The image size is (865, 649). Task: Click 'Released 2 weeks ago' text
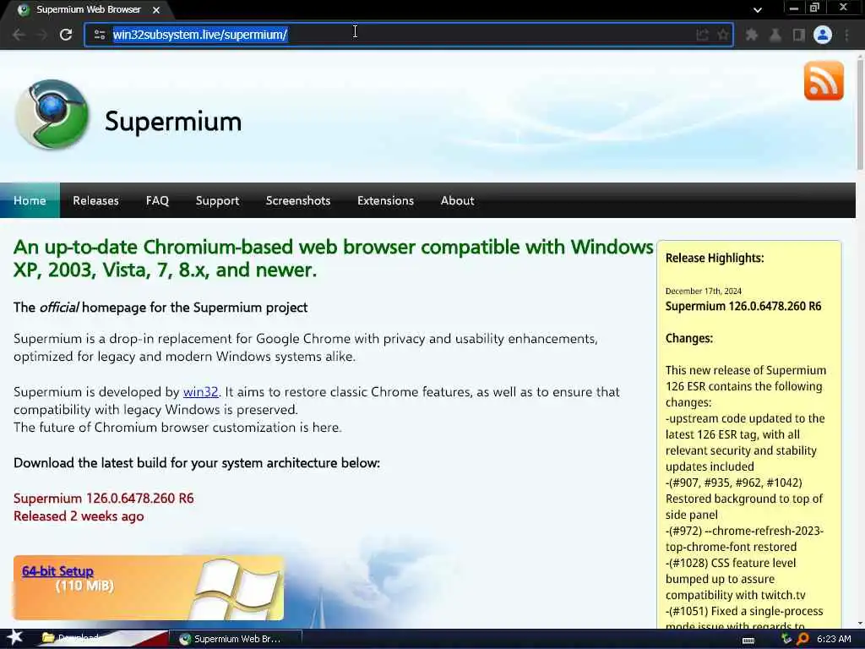79,516
